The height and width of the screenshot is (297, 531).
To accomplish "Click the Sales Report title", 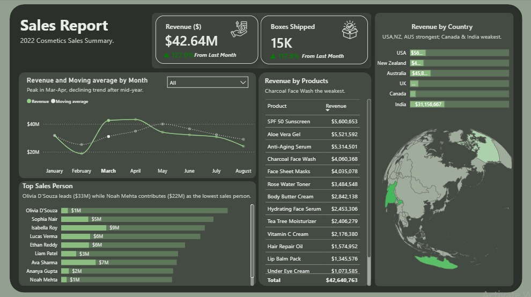I will coord(64,25).
